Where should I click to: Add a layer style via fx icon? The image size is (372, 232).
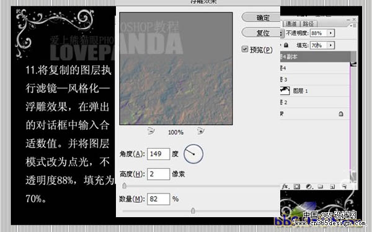pos(285,187)
